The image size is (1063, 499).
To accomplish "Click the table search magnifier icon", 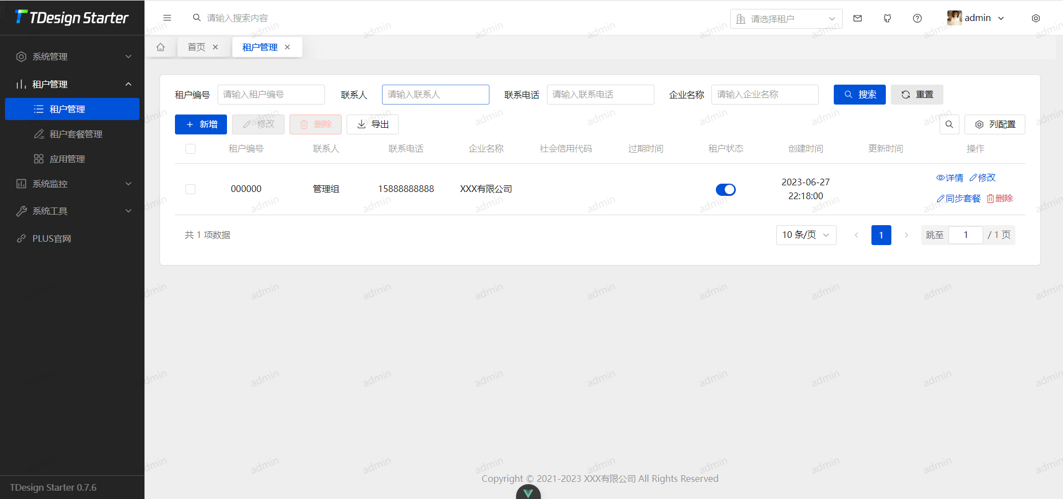I will [949, 124].
